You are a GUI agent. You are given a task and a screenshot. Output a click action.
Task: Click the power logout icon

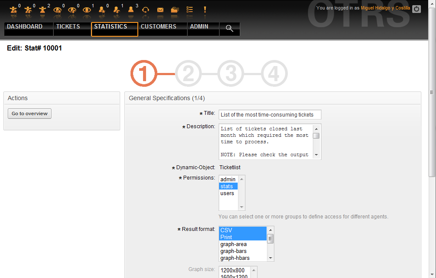[416, 9]
